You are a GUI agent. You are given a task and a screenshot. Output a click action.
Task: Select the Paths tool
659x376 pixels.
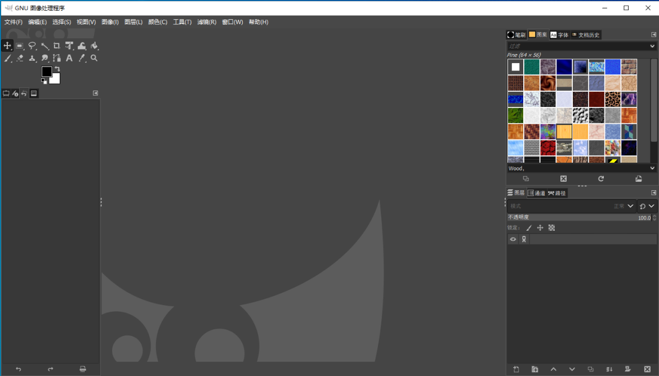[x=57, y=59]
